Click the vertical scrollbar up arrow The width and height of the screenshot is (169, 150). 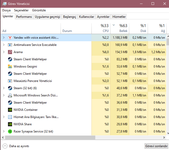point(168,36)
